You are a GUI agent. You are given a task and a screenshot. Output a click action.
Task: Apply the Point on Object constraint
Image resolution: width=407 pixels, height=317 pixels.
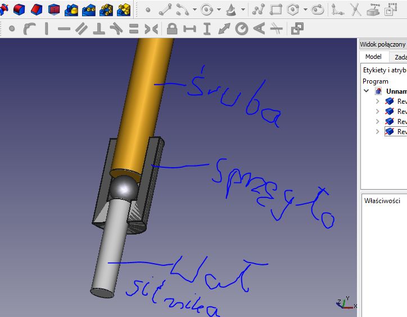[x=29, y=29]
